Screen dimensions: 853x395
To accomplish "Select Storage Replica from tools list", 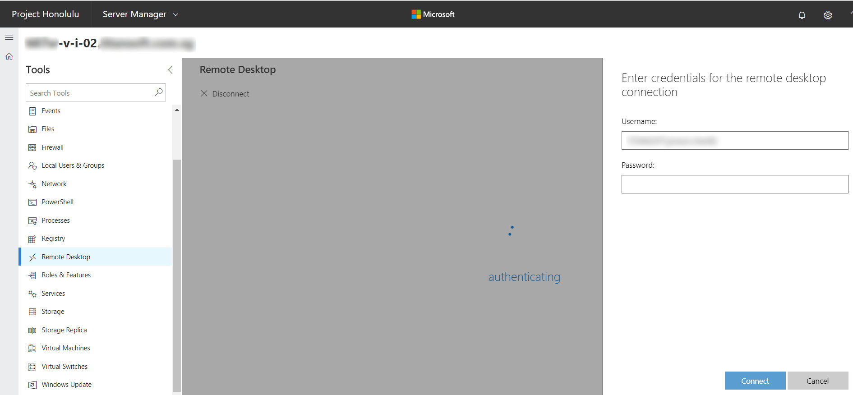I will pyautogui.click(x=64, y=330).
